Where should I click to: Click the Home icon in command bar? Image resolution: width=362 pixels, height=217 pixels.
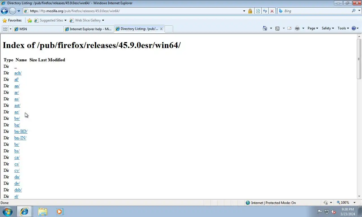(265, 28)
